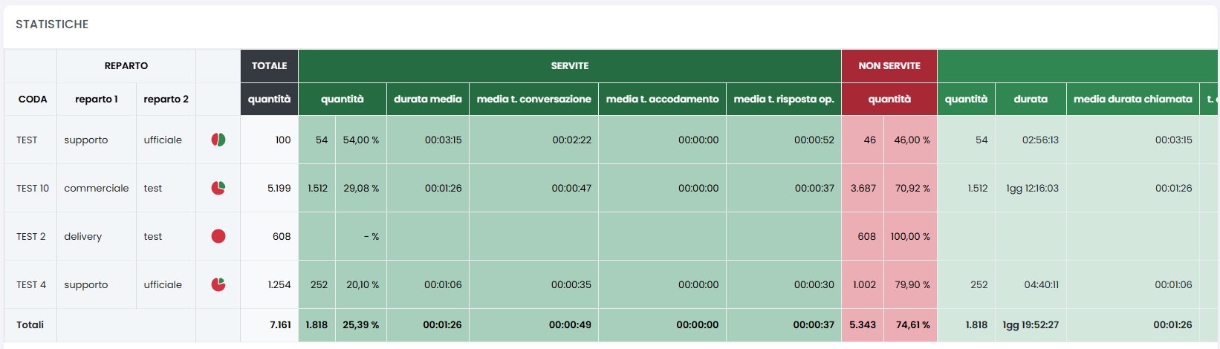This screenshot has height=349, width=1220.
Task: Click the NON SERVITE group header
Action: tap(889, 66)
